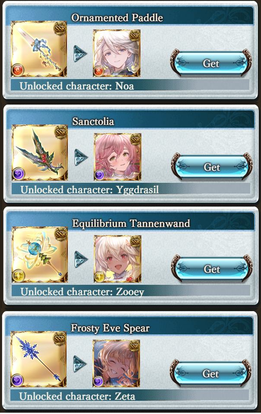Get the Ornamented Paddle weapon
The width and height of the screenshot is (261, 414).
pos(211,63)
